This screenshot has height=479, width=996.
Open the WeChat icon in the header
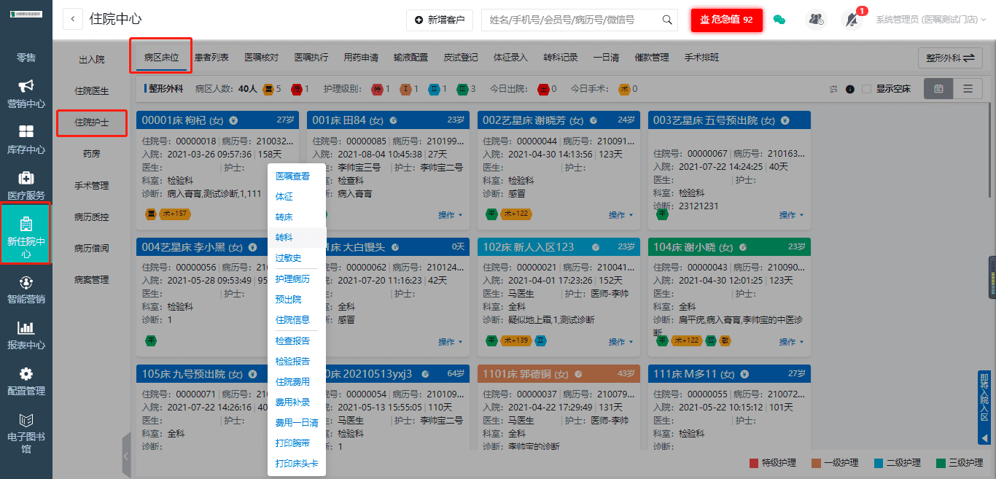pyautogui.click(x=779, y=20)
